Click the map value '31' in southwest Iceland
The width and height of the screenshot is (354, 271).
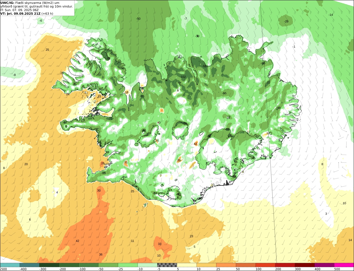[126, 162]
